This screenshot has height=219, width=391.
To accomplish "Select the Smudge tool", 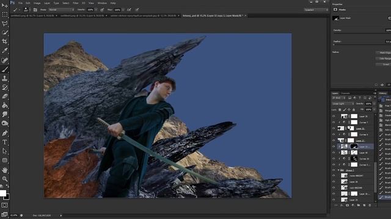I will pyautogui.click(x=4, y=114).
